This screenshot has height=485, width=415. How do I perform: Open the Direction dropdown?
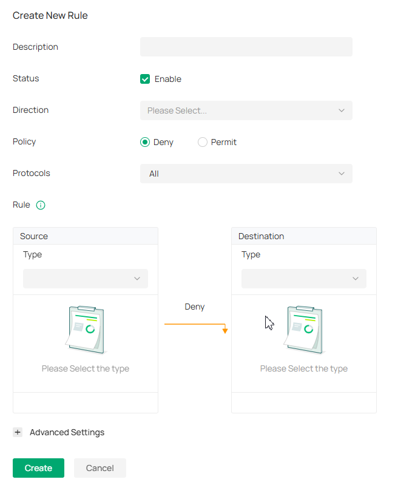click(x=246, y=110)
